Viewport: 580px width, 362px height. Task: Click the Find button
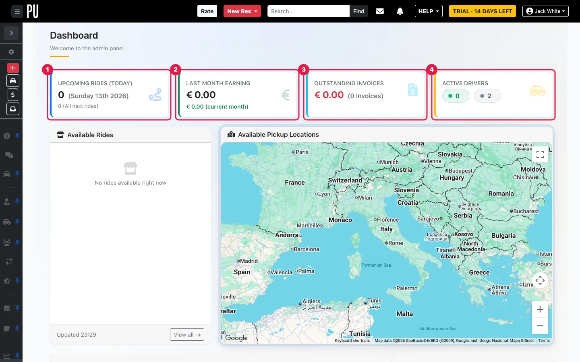(x=358, y=11)
